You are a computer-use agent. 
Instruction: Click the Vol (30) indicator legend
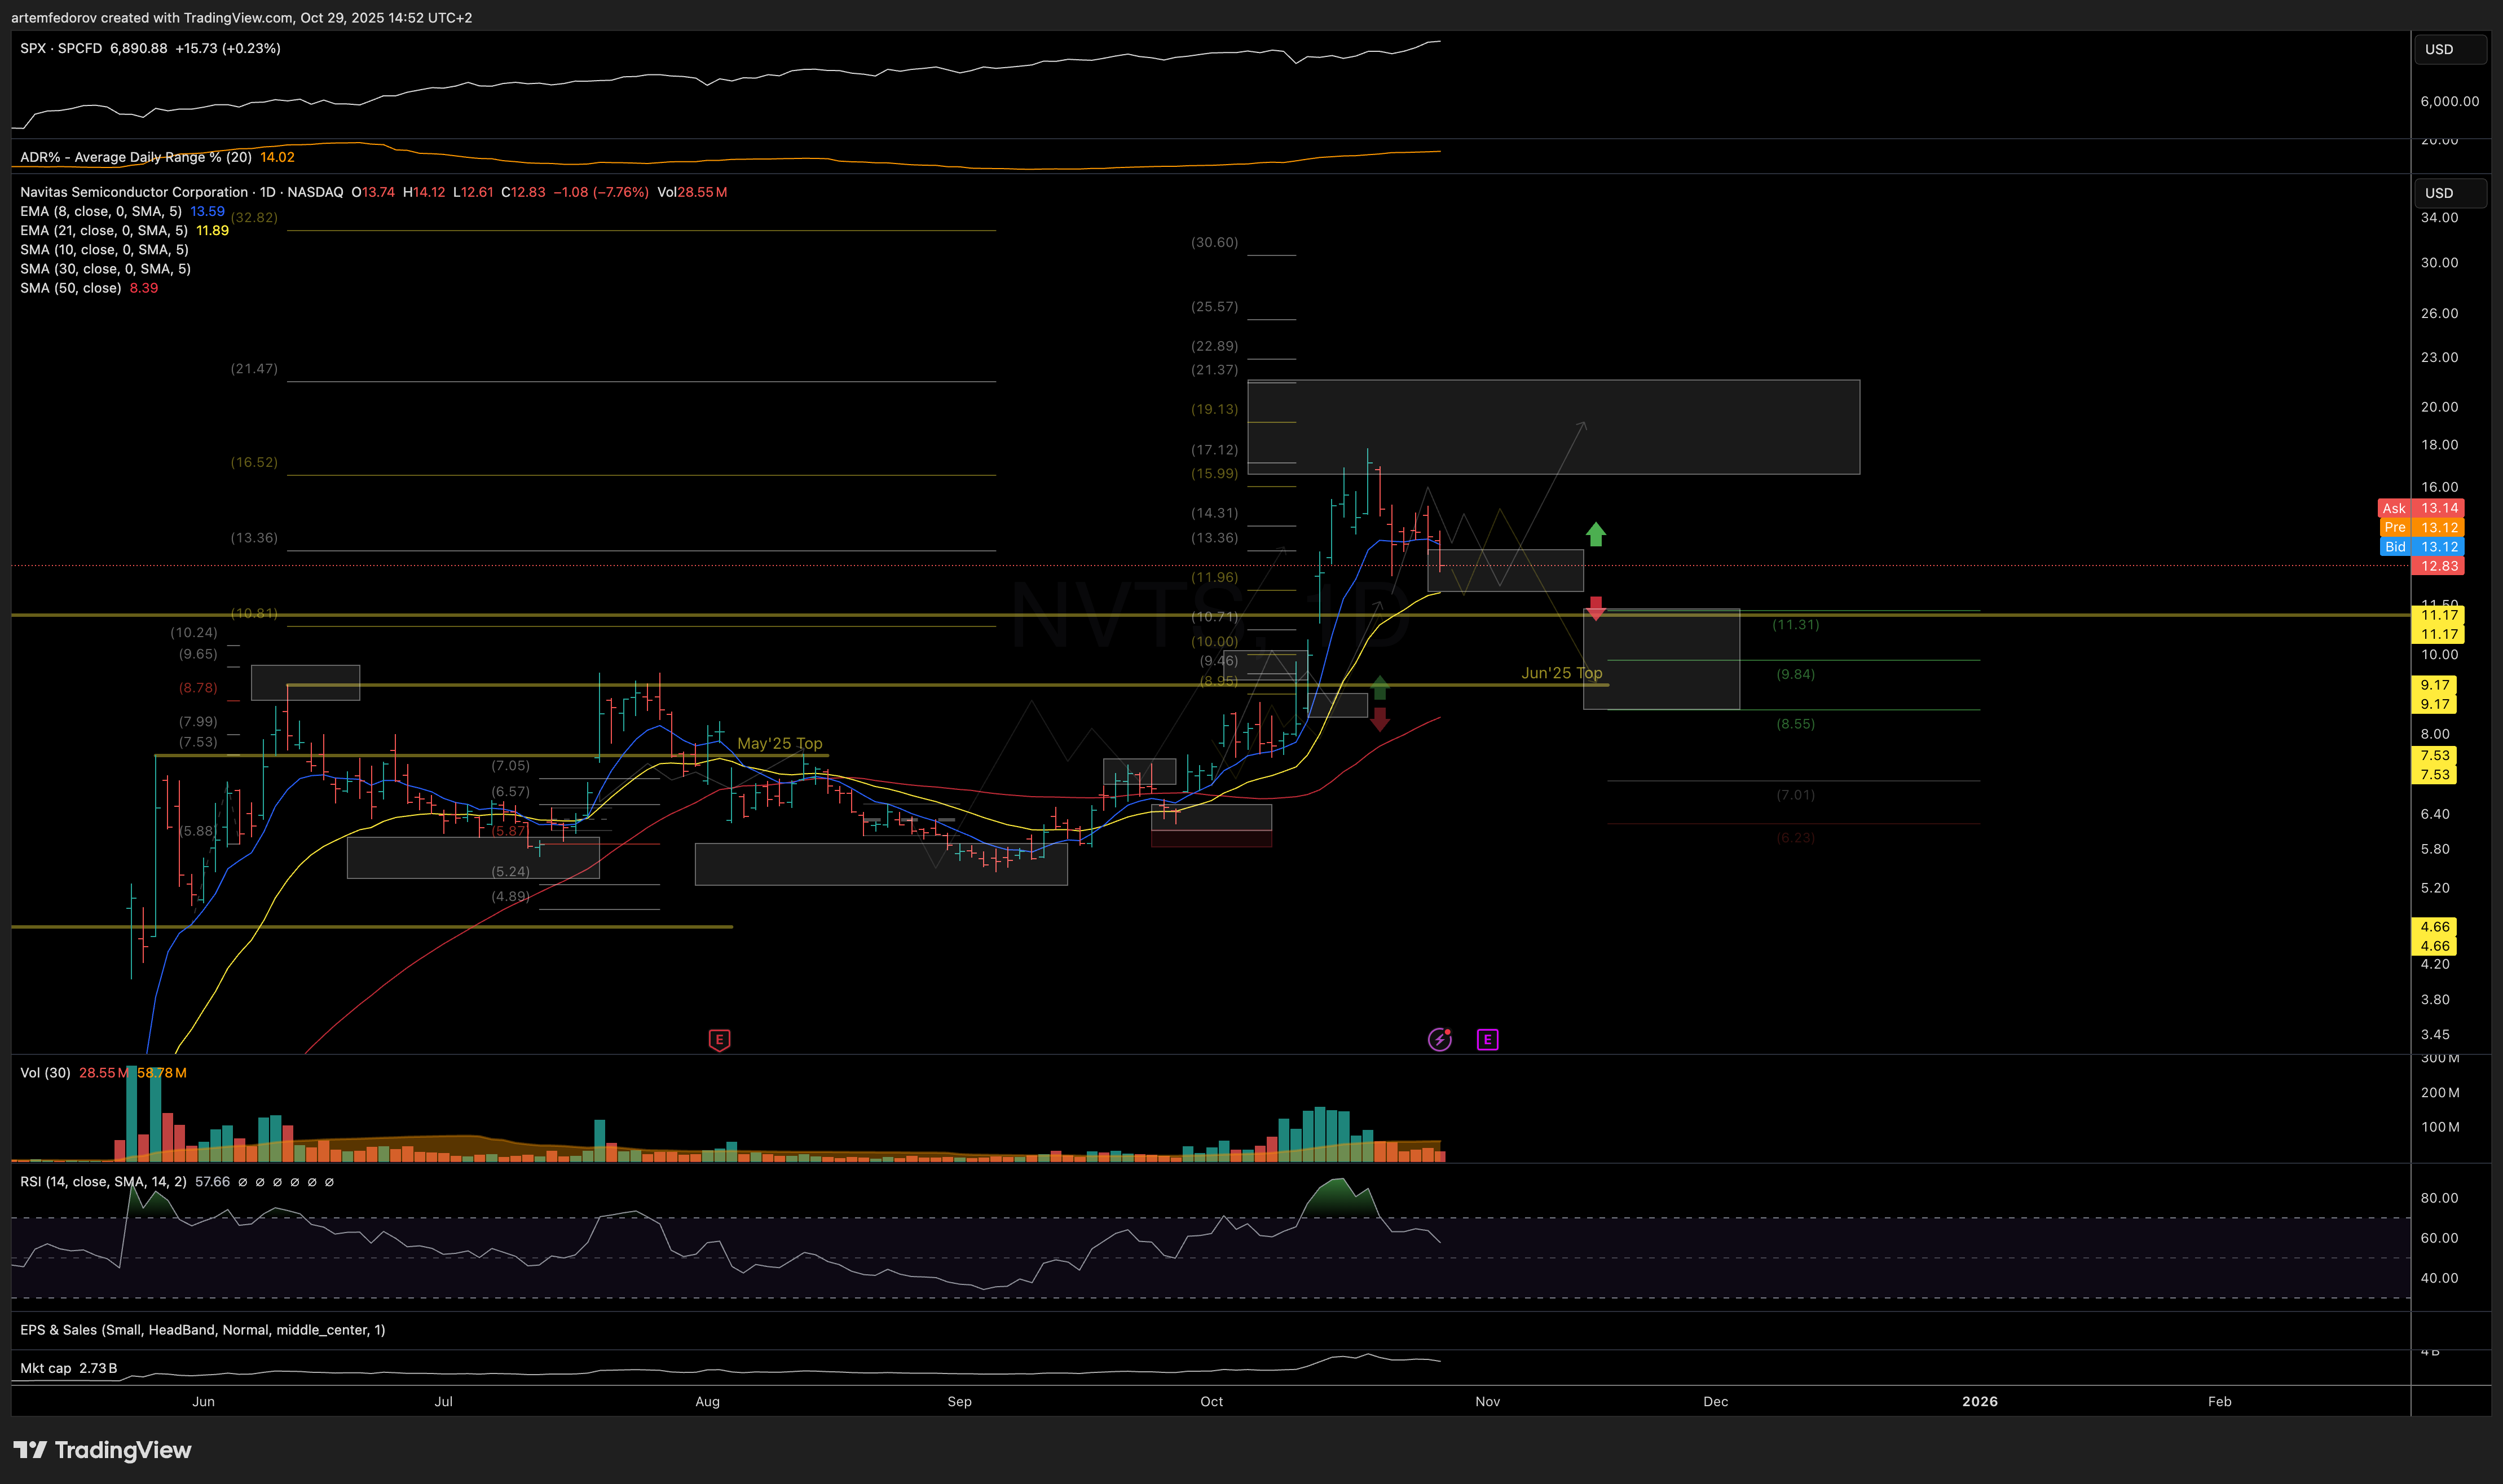45,1073
